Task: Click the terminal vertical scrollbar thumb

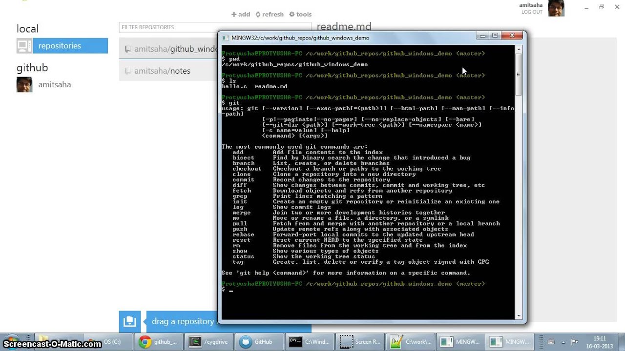Action: point(519,74)
